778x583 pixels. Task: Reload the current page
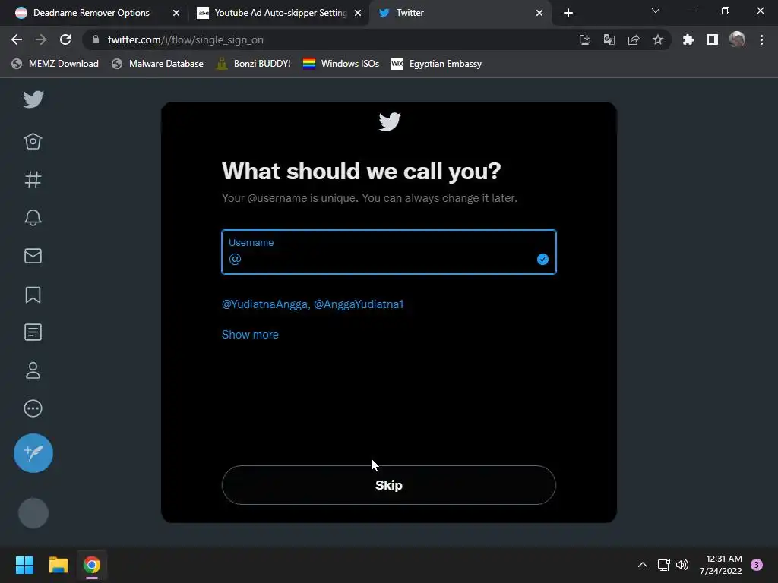[x=65, y=39]
